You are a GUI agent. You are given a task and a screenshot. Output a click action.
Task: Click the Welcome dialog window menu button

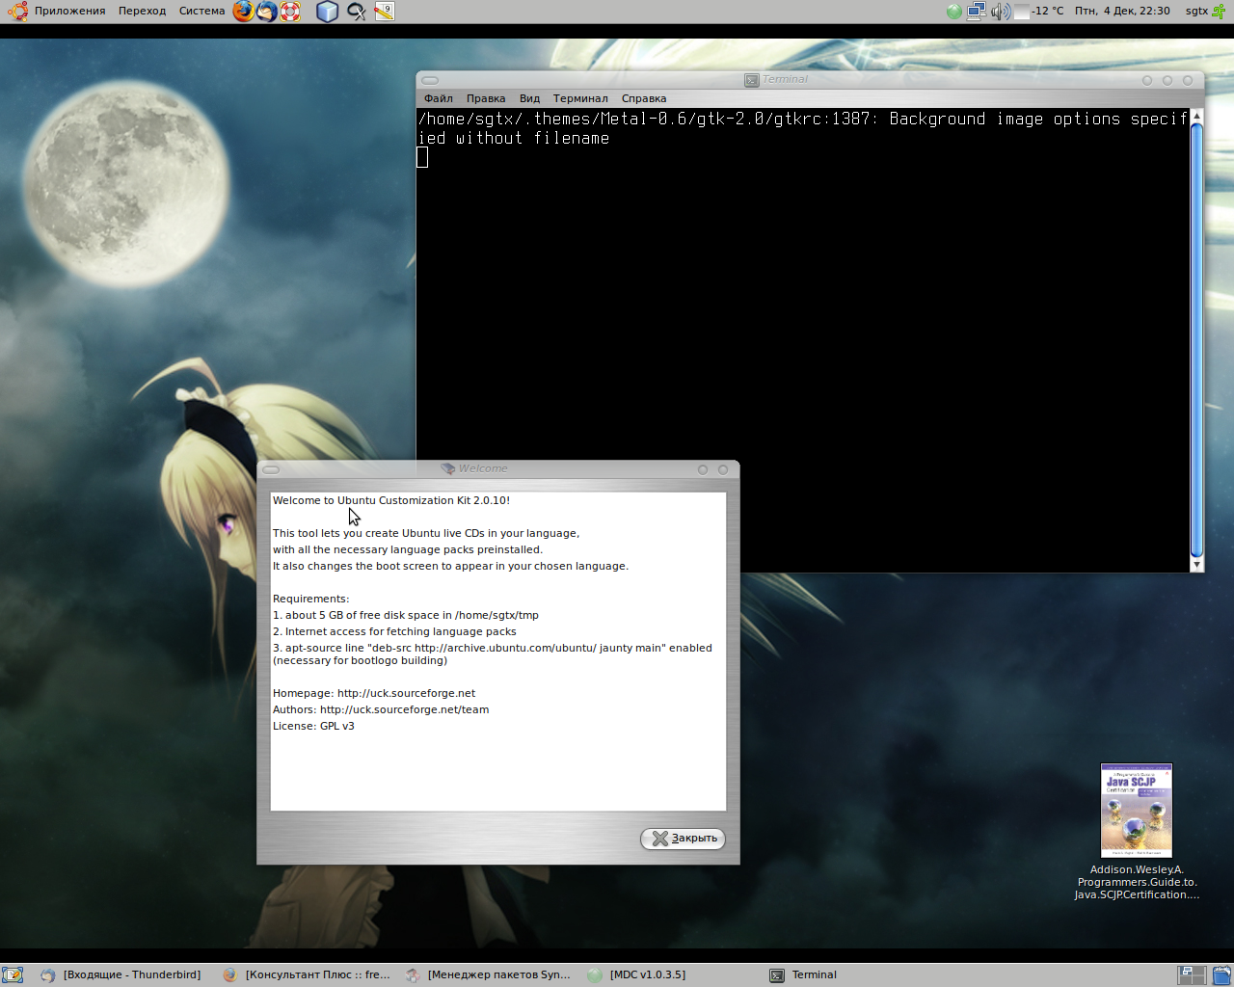coord(271,469)
